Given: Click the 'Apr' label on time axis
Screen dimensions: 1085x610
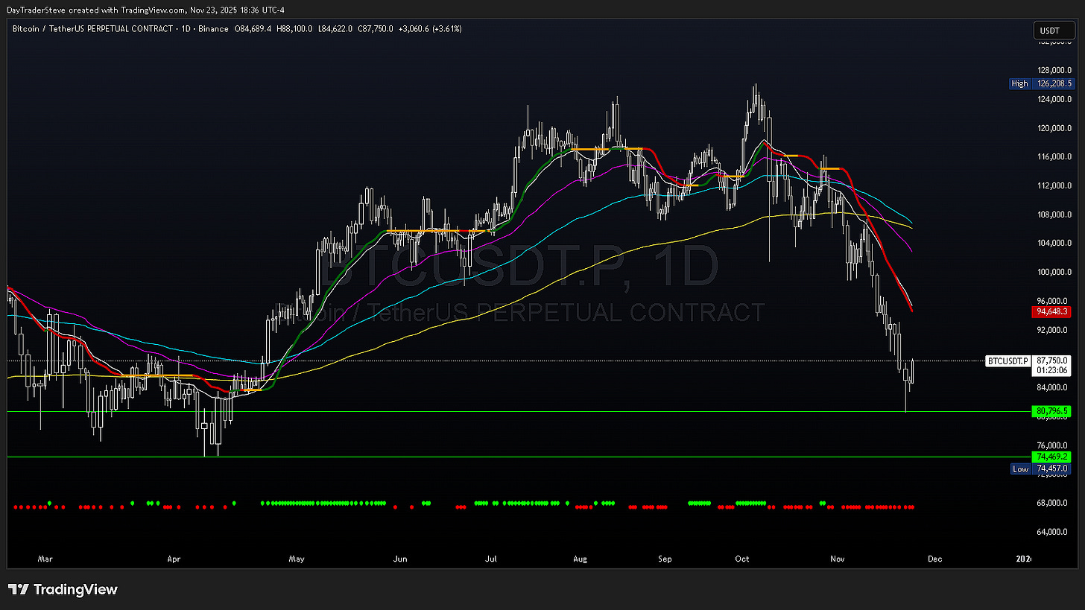Looking at the screenshot, I should [174, 558].
